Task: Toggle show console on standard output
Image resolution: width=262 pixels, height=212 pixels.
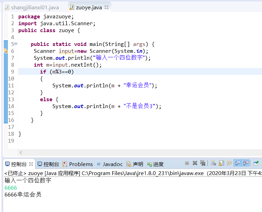Action: pos(238,163)
